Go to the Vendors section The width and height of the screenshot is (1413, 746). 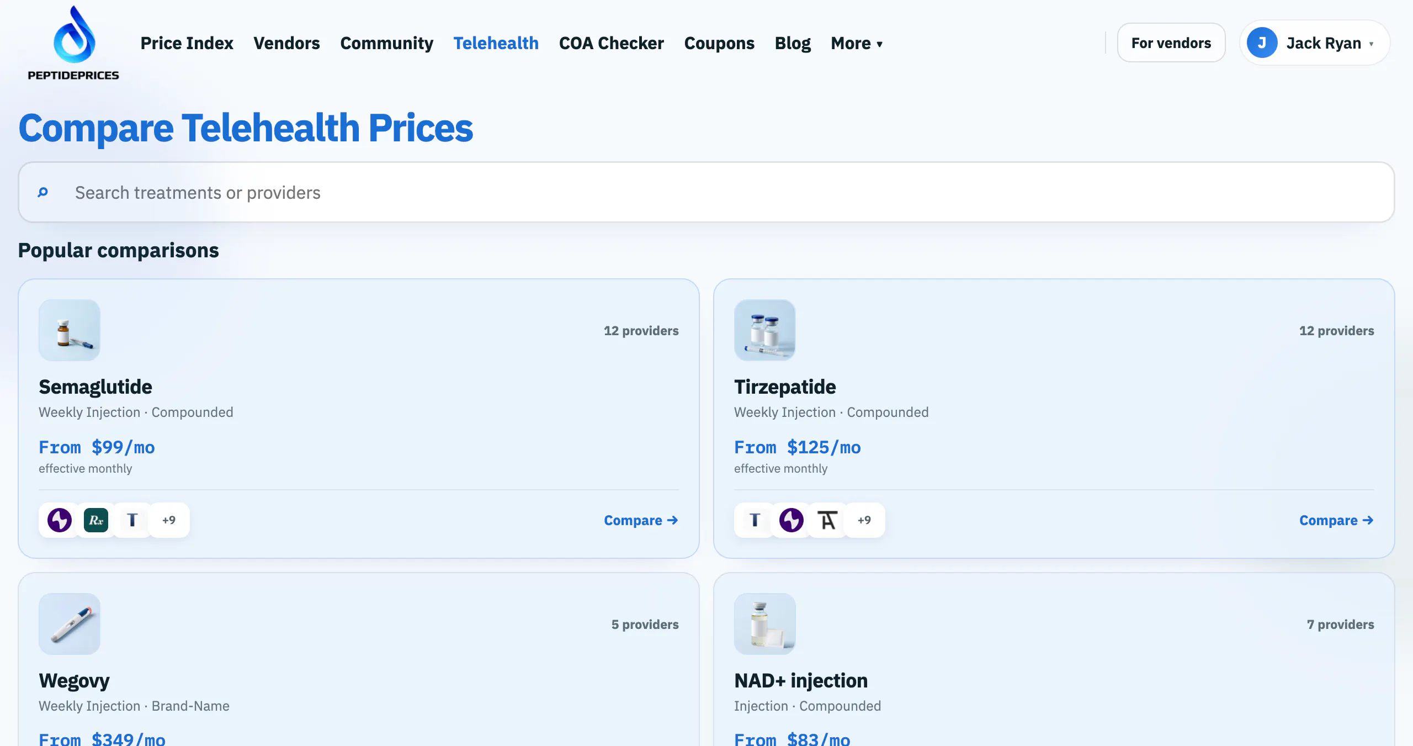point(286,43)
